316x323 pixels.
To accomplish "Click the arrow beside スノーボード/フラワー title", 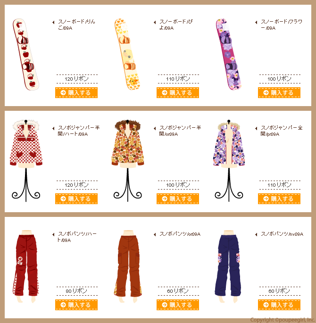I will point(256,22).
